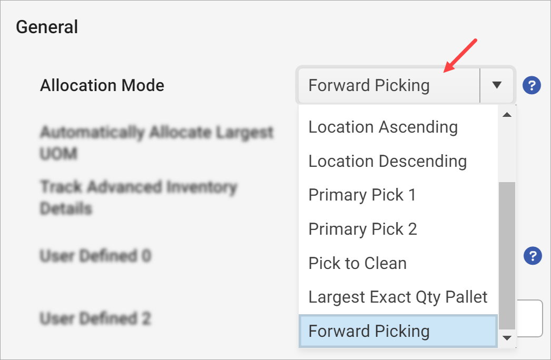This screenshot has width=551, height=360.
Task: Select Pick to Clean option
Action: [x=357, y=263]
